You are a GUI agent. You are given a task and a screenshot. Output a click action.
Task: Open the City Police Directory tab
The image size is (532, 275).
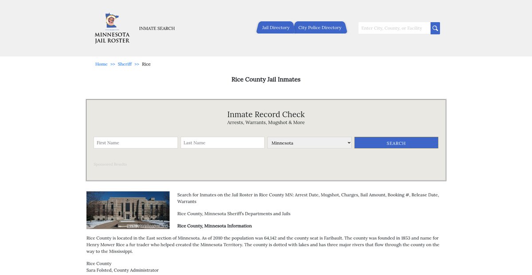click(320, 27)
